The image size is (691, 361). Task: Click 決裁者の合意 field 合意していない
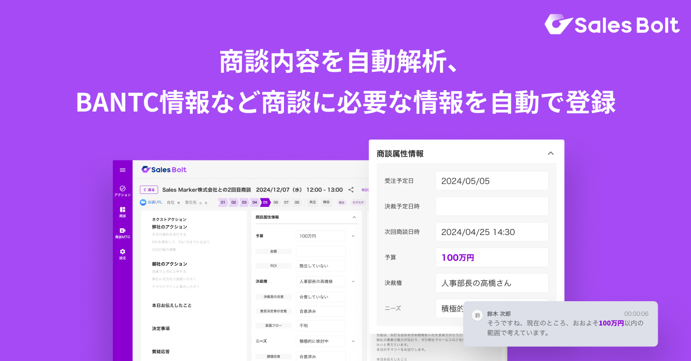tap(321, 296)
